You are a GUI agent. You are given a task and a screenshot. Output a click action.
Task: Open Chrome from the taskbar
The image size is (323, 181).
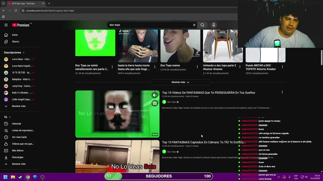point(28,177)
